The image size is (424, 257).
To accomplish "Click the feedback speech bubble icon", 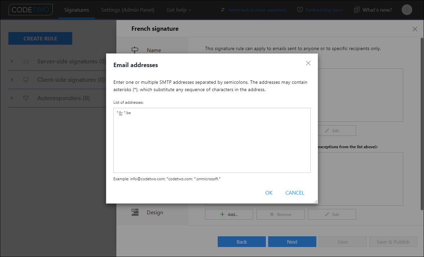I will pyautogui.click(x=300, y=10).
